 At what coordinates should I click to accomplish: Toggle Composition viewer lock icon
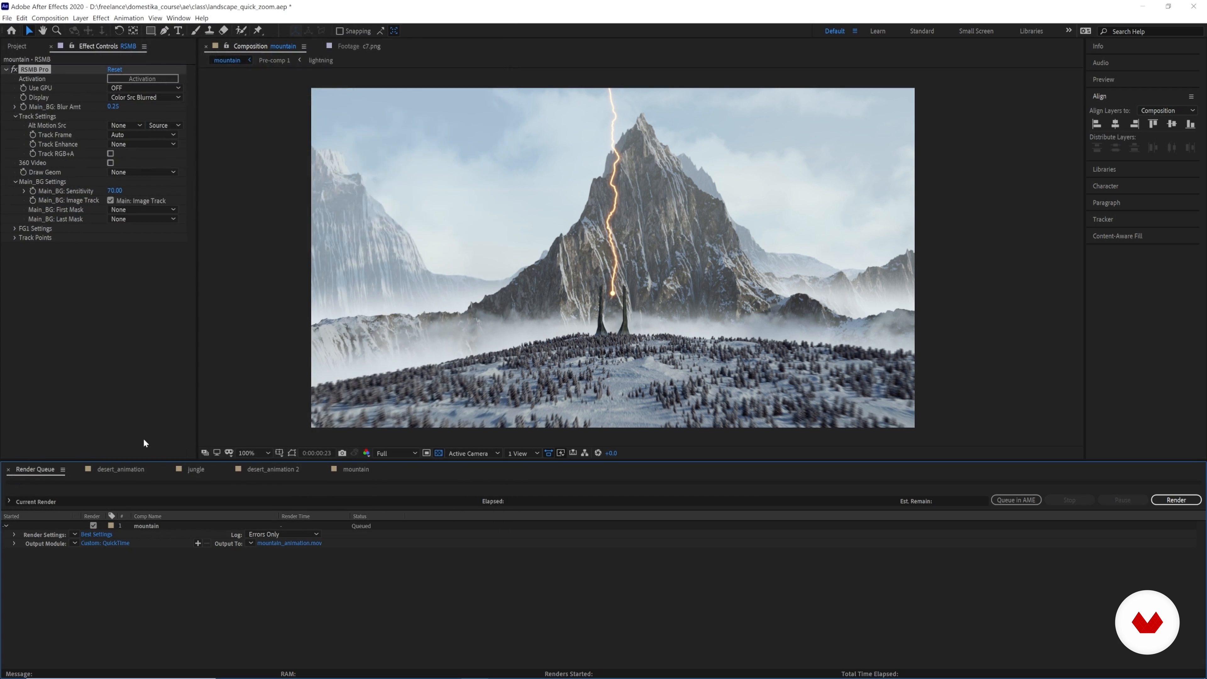(x=226, y=46)
